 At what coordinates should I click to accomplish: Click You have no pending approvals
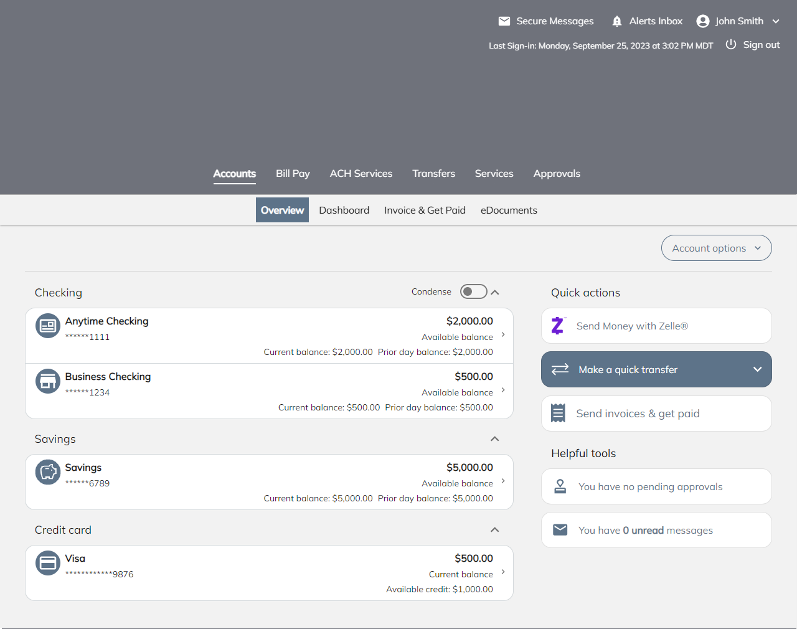click(x=656, y=486)
